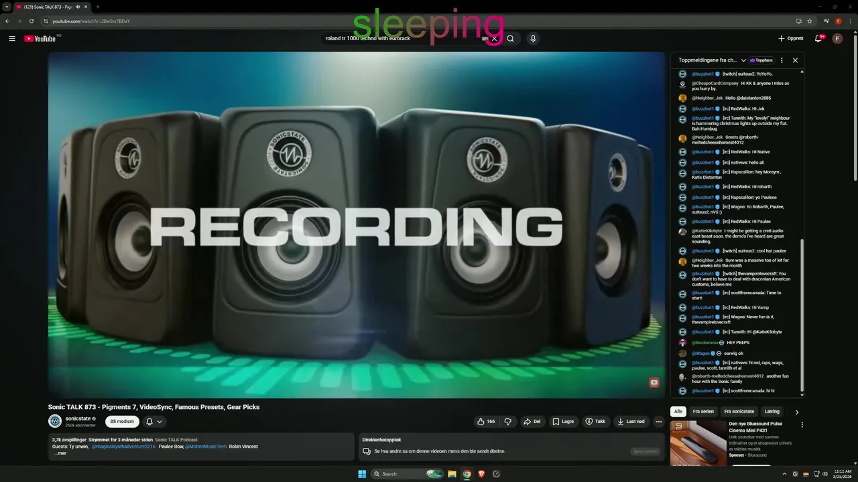
Task: Open @magicalsynthadventure2216 channel link
Action: coord(123,447)
